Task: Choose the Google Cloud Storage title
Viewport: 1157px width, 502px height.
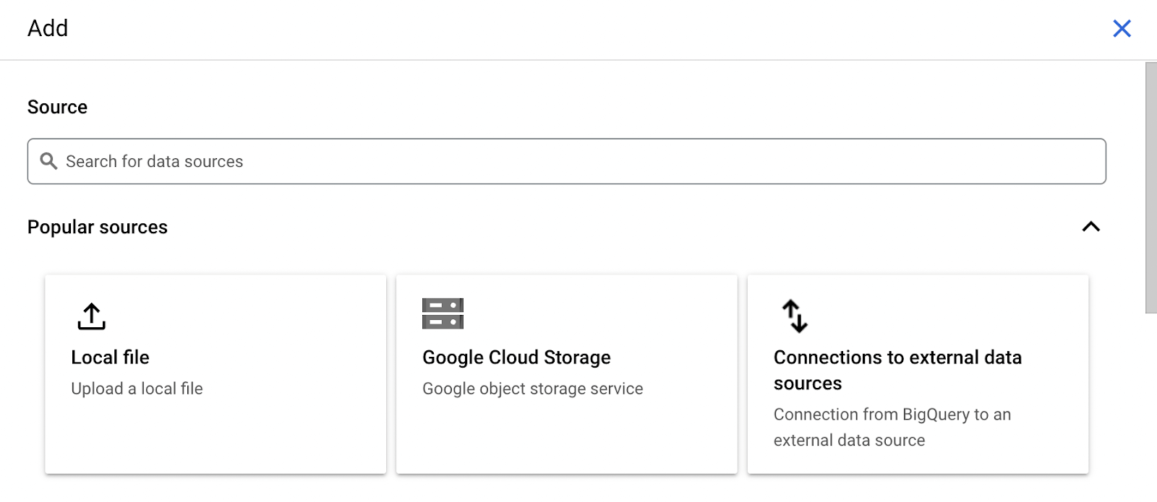Action: pyautogui.click(x=516, y=358)
